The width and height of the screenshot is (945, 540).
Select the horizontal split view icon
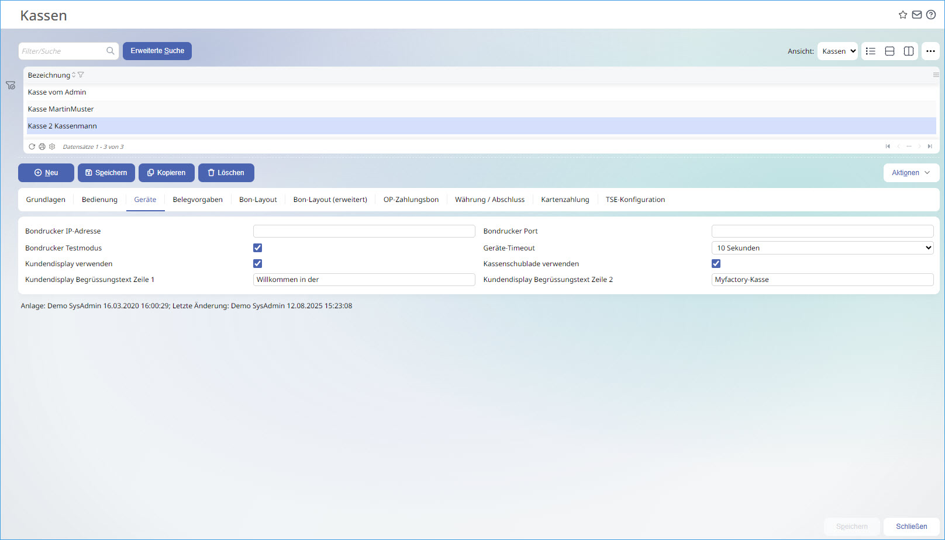(x=889, y=51)
